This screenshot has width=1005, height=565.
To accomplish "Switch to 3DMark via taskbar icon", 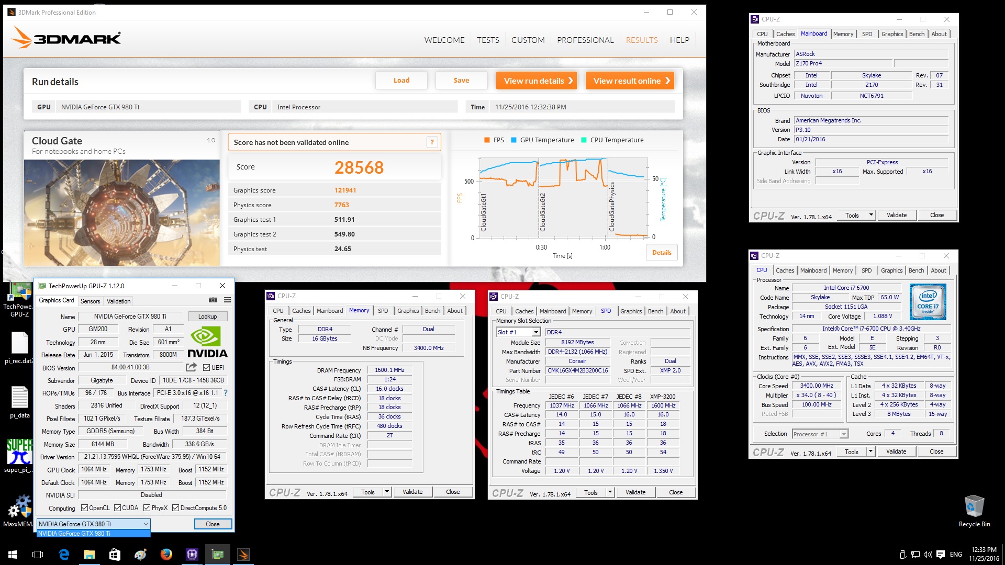I will pos(243,555).
